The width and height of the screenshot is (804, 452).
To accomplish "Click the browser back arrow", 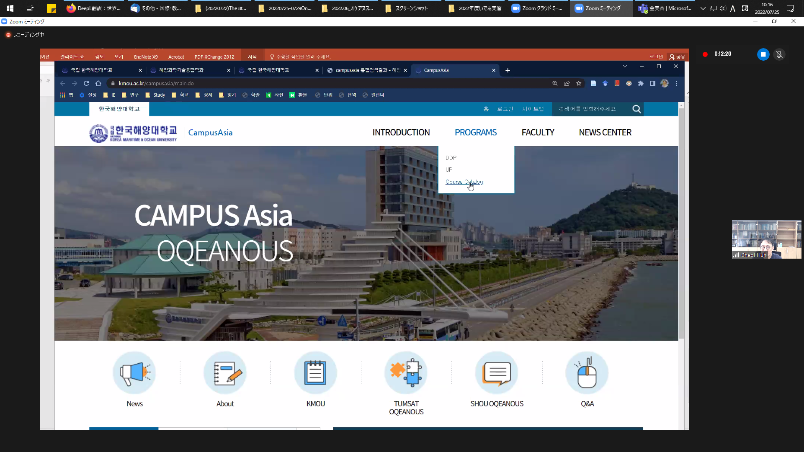I will [x=63, y=83].
